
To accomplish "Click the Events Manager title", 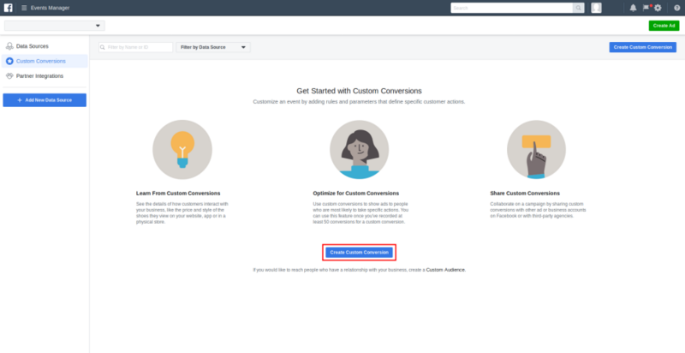I will point(50,8).
